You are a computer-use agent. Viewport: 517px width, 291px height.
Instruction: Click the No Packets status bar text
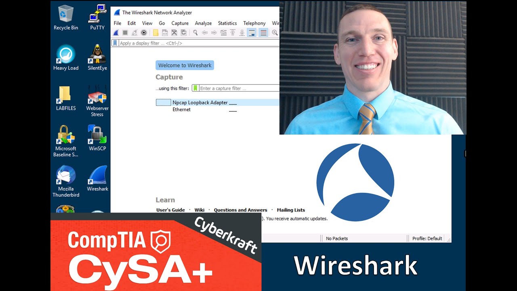(337, 238)
